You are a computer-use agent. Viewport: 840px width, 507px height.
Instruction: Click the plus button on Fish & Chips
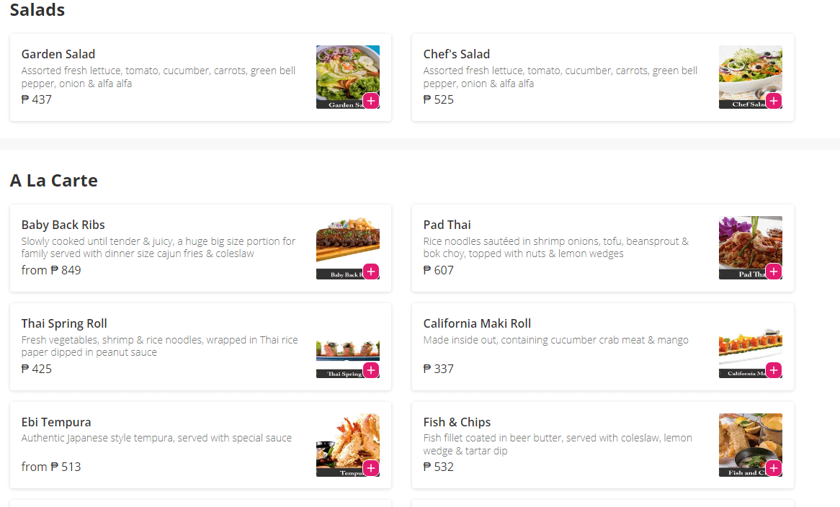coord(773,468)
